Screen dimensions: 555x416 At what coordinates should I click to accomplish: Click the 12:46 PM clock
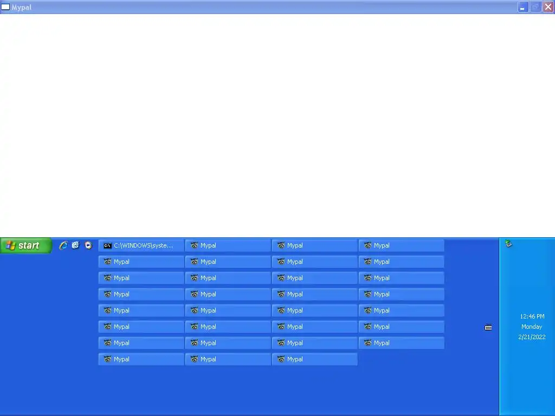(x=532, y=316)
